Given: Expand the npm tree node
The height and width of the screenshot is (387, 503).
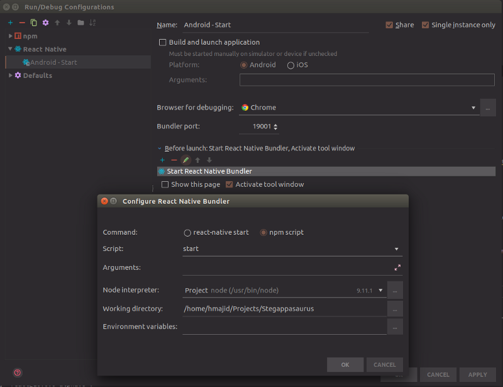Looking at the screenshot, I should click(10, 36).
